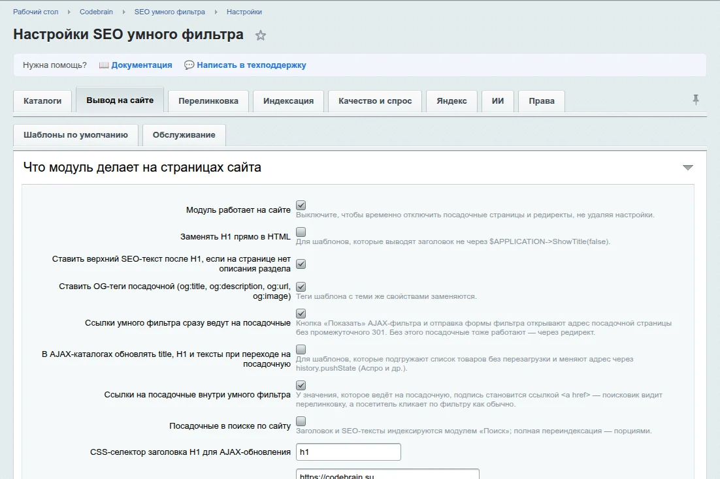Toggle 'Ставить OG-теги посадочной' checkbox

301,286
